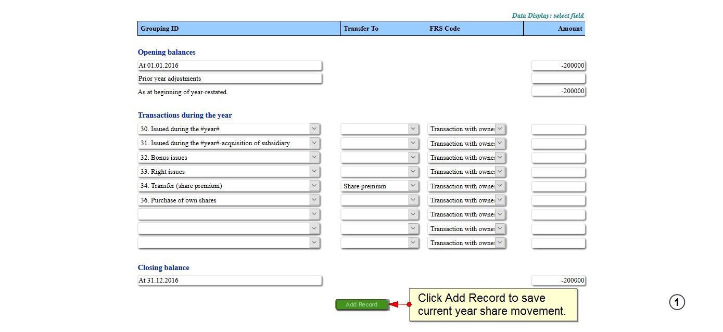Image resolution: width=723 pixels, height=332 pixels.
Task: Click the circled number 1 step marker
Action: [x=677, y=302]
